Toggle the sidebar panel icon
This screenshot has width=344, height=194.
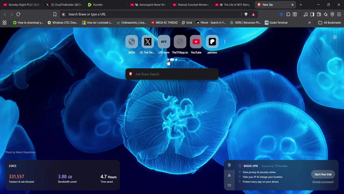coord(312,14)
